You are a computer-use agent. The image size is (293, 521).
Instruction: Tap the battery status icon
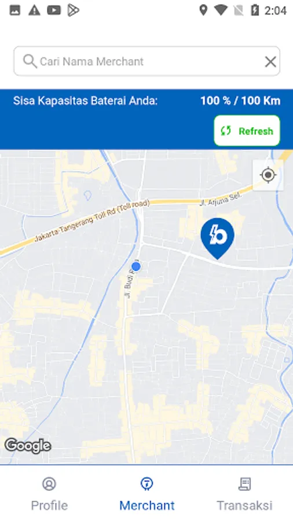click(255, 10)
